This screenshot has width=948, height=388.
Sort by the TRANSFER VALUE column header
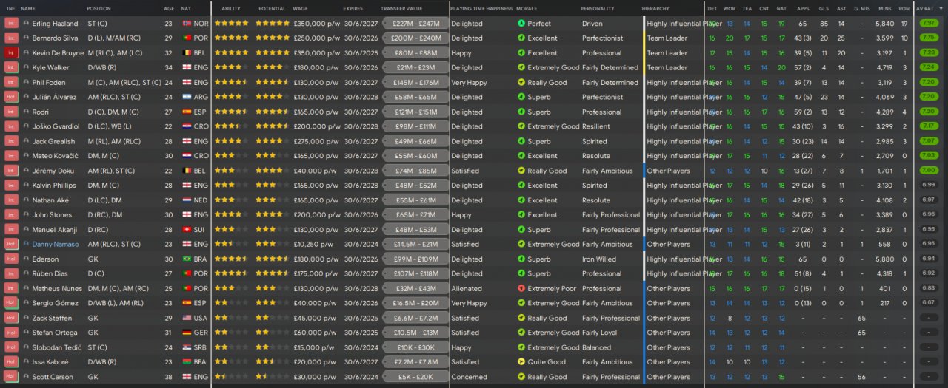click(401, 8)
